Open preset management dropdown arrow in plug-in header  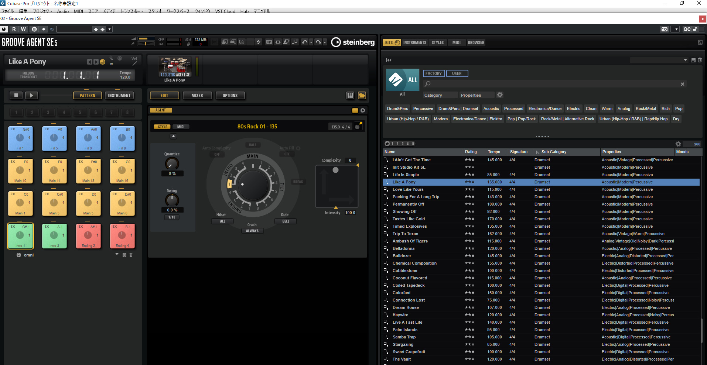point(109,29)
